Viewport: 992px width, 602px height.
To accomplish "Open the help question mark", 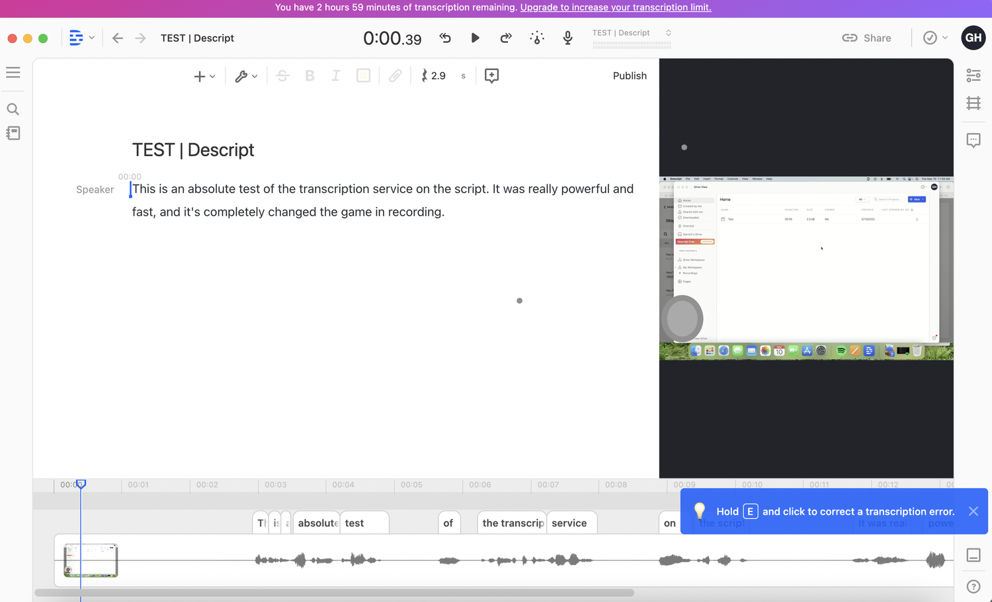I will pos(973,586).
